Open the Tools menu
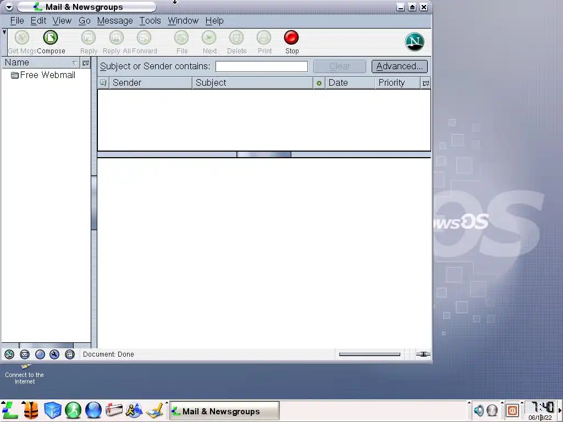Screen dimensions: 563x422 [x=150, y=21]
